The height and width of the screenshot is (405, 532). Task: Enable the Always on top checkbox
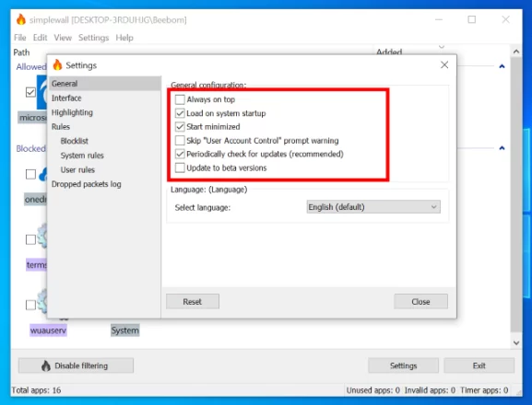[180, 99]
